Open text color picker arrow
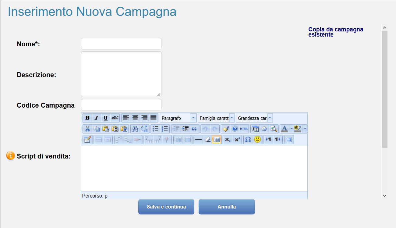This screenshot has height=228, width=396. click(x=292, y=129)
